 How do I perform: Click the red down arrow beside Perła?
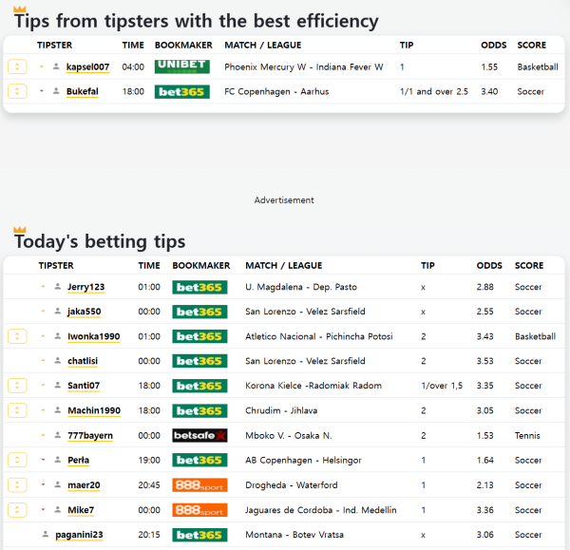43,461
